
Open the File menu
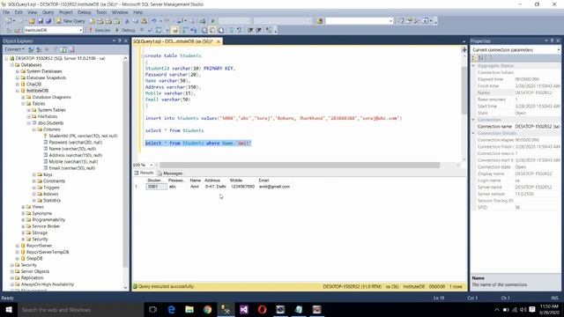(6, 12)
